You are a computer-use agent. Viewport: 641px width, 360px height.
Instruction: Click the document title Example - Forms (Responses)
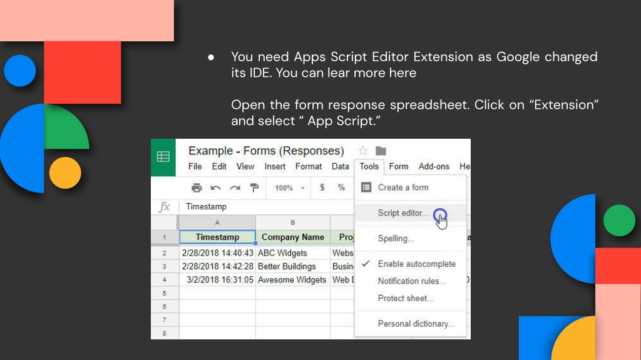(x=266, y=151)
